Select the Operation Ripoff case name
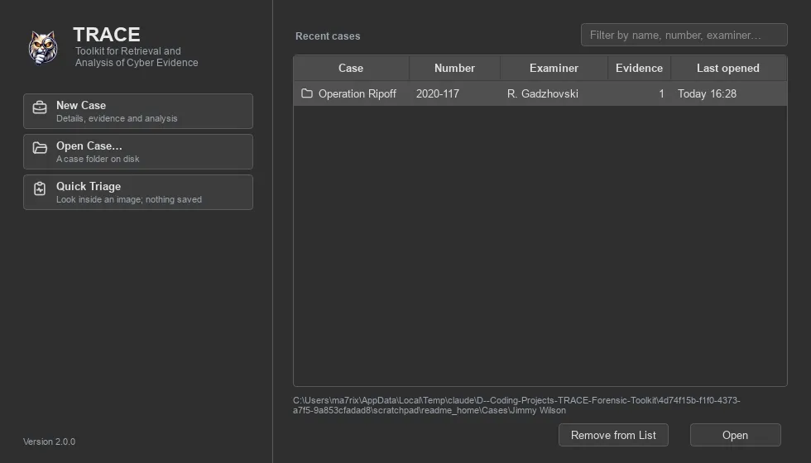 click(x=358, y=93)
